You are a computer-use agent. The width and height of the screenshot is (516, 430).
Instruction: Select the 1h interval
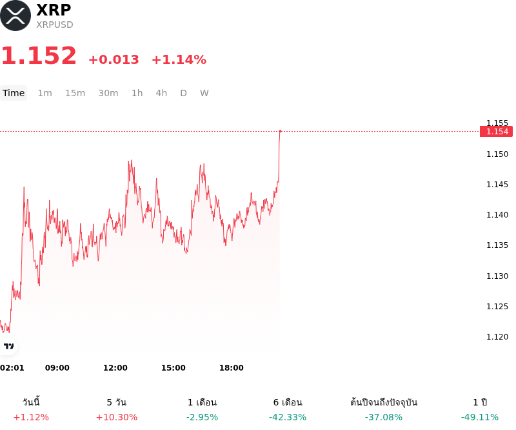pyautogui.click(x=137, y=93)
